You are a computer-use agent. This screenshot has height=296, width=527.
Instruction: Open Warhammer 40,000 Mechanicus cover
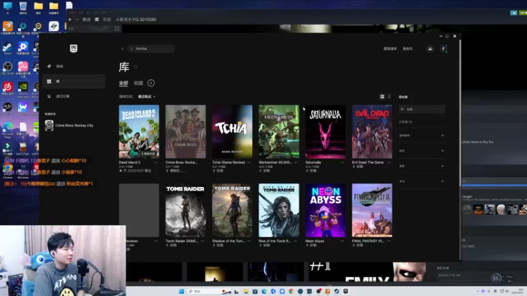[279, 131]
